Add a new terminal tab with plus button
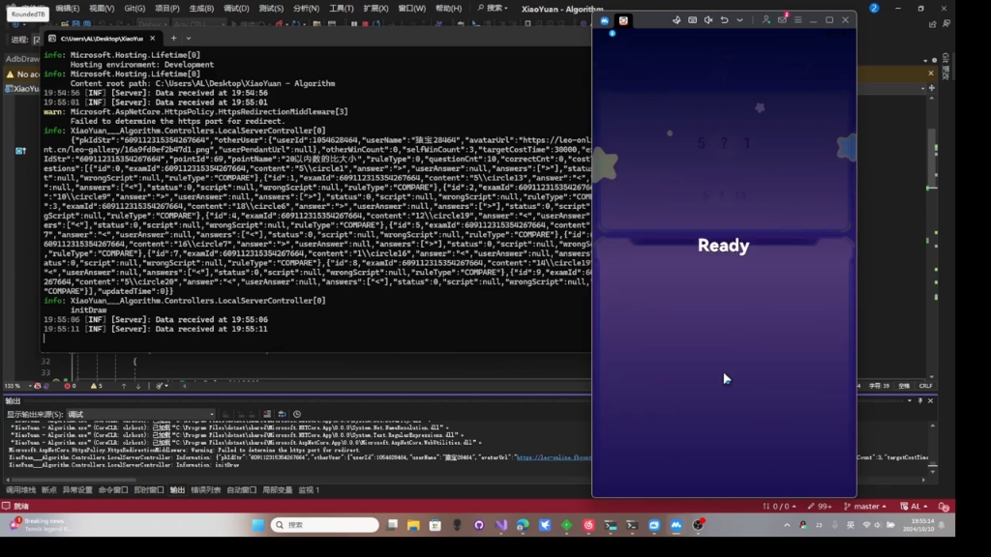Screen dimensions: 991x557 click(x=174, y=39)
